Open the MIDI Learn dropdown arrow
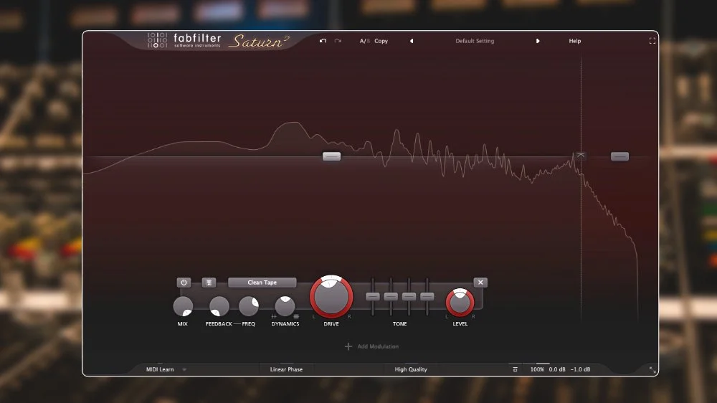The image size is (717, 403). [184, 369]
